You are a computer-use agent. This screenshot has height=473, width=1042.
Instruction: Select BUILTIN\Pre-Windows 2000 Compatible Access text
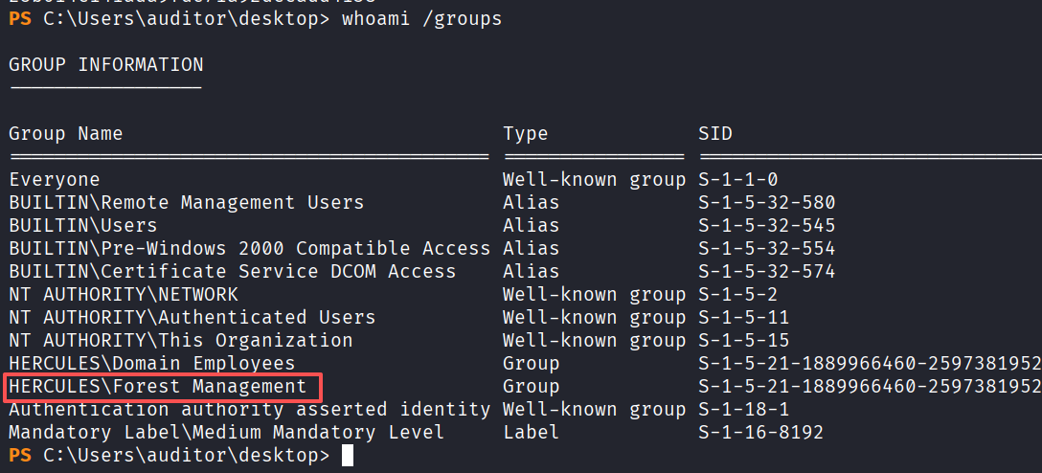249,249
